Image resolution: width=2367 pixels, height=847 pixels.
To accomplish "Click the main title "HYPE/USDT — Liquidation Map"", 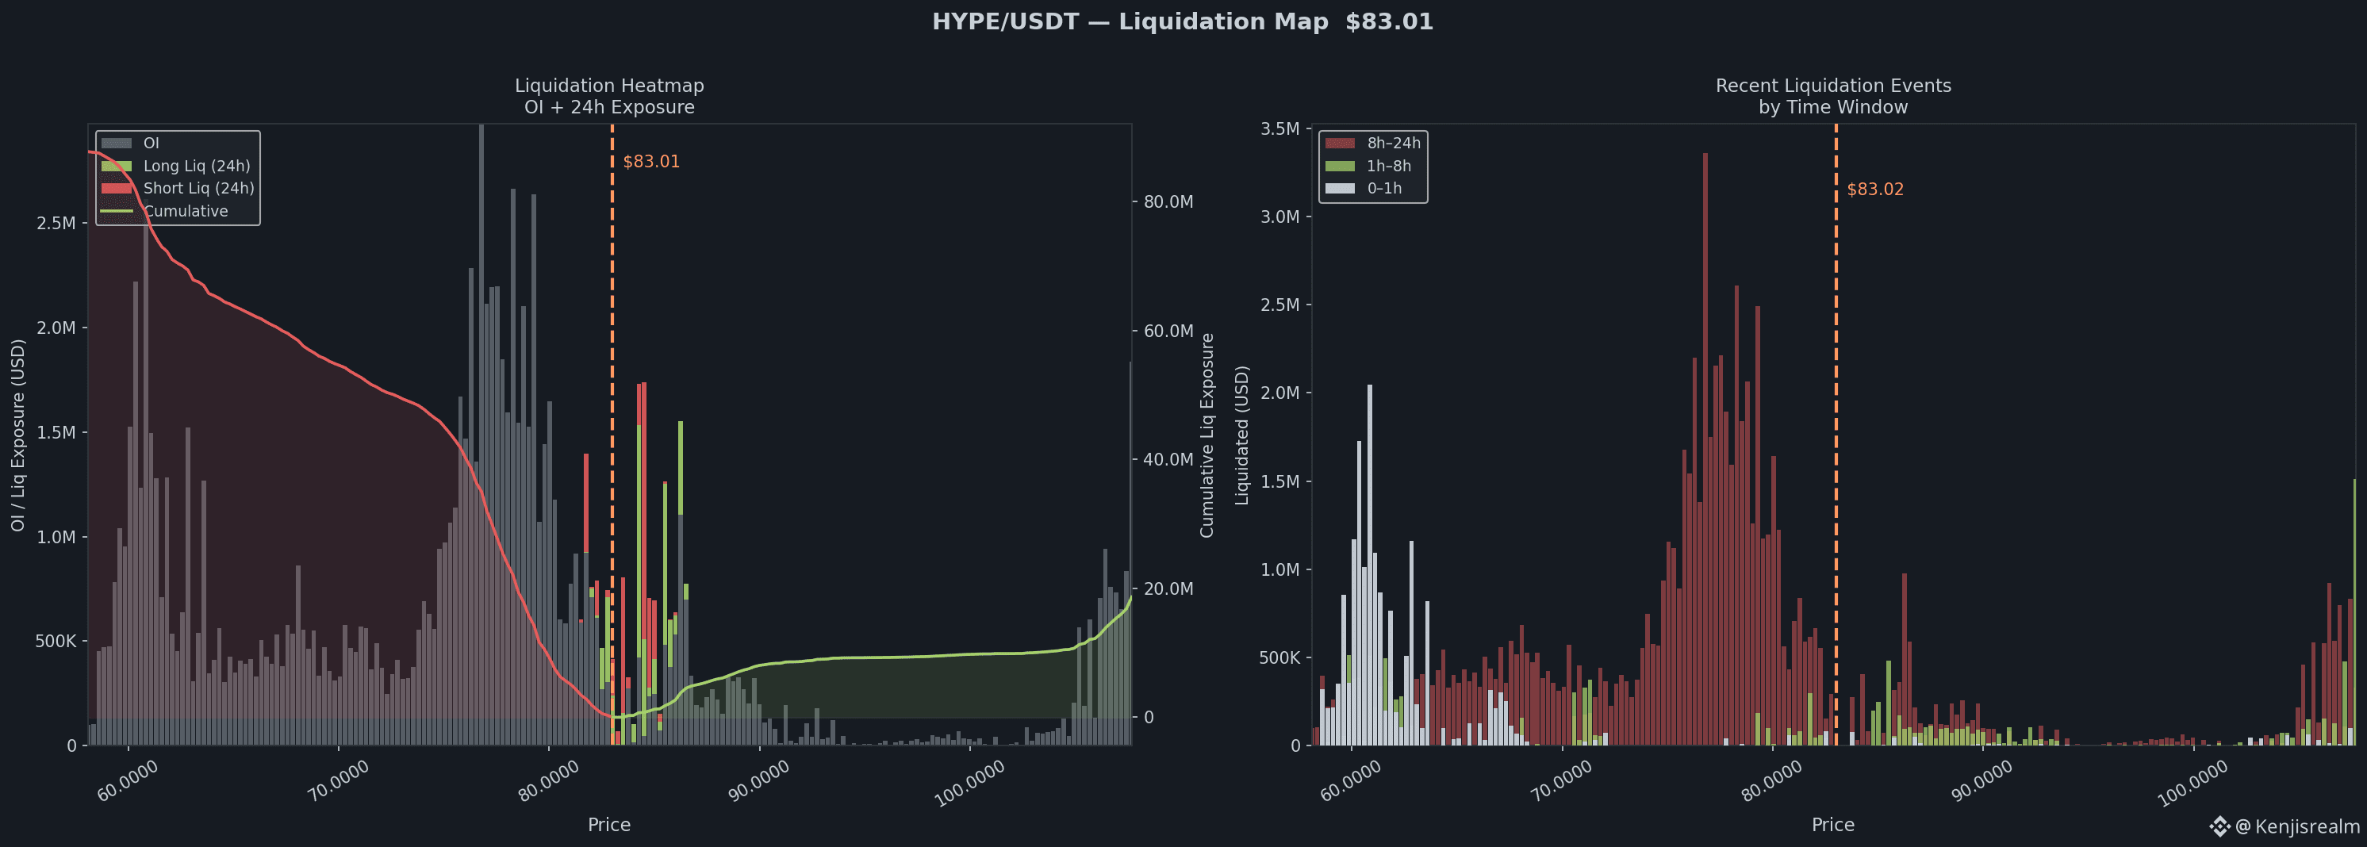I will (x=1130, y=22).
